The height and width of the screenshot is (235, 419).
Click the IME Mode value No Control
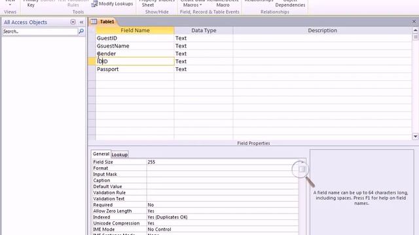222,229
